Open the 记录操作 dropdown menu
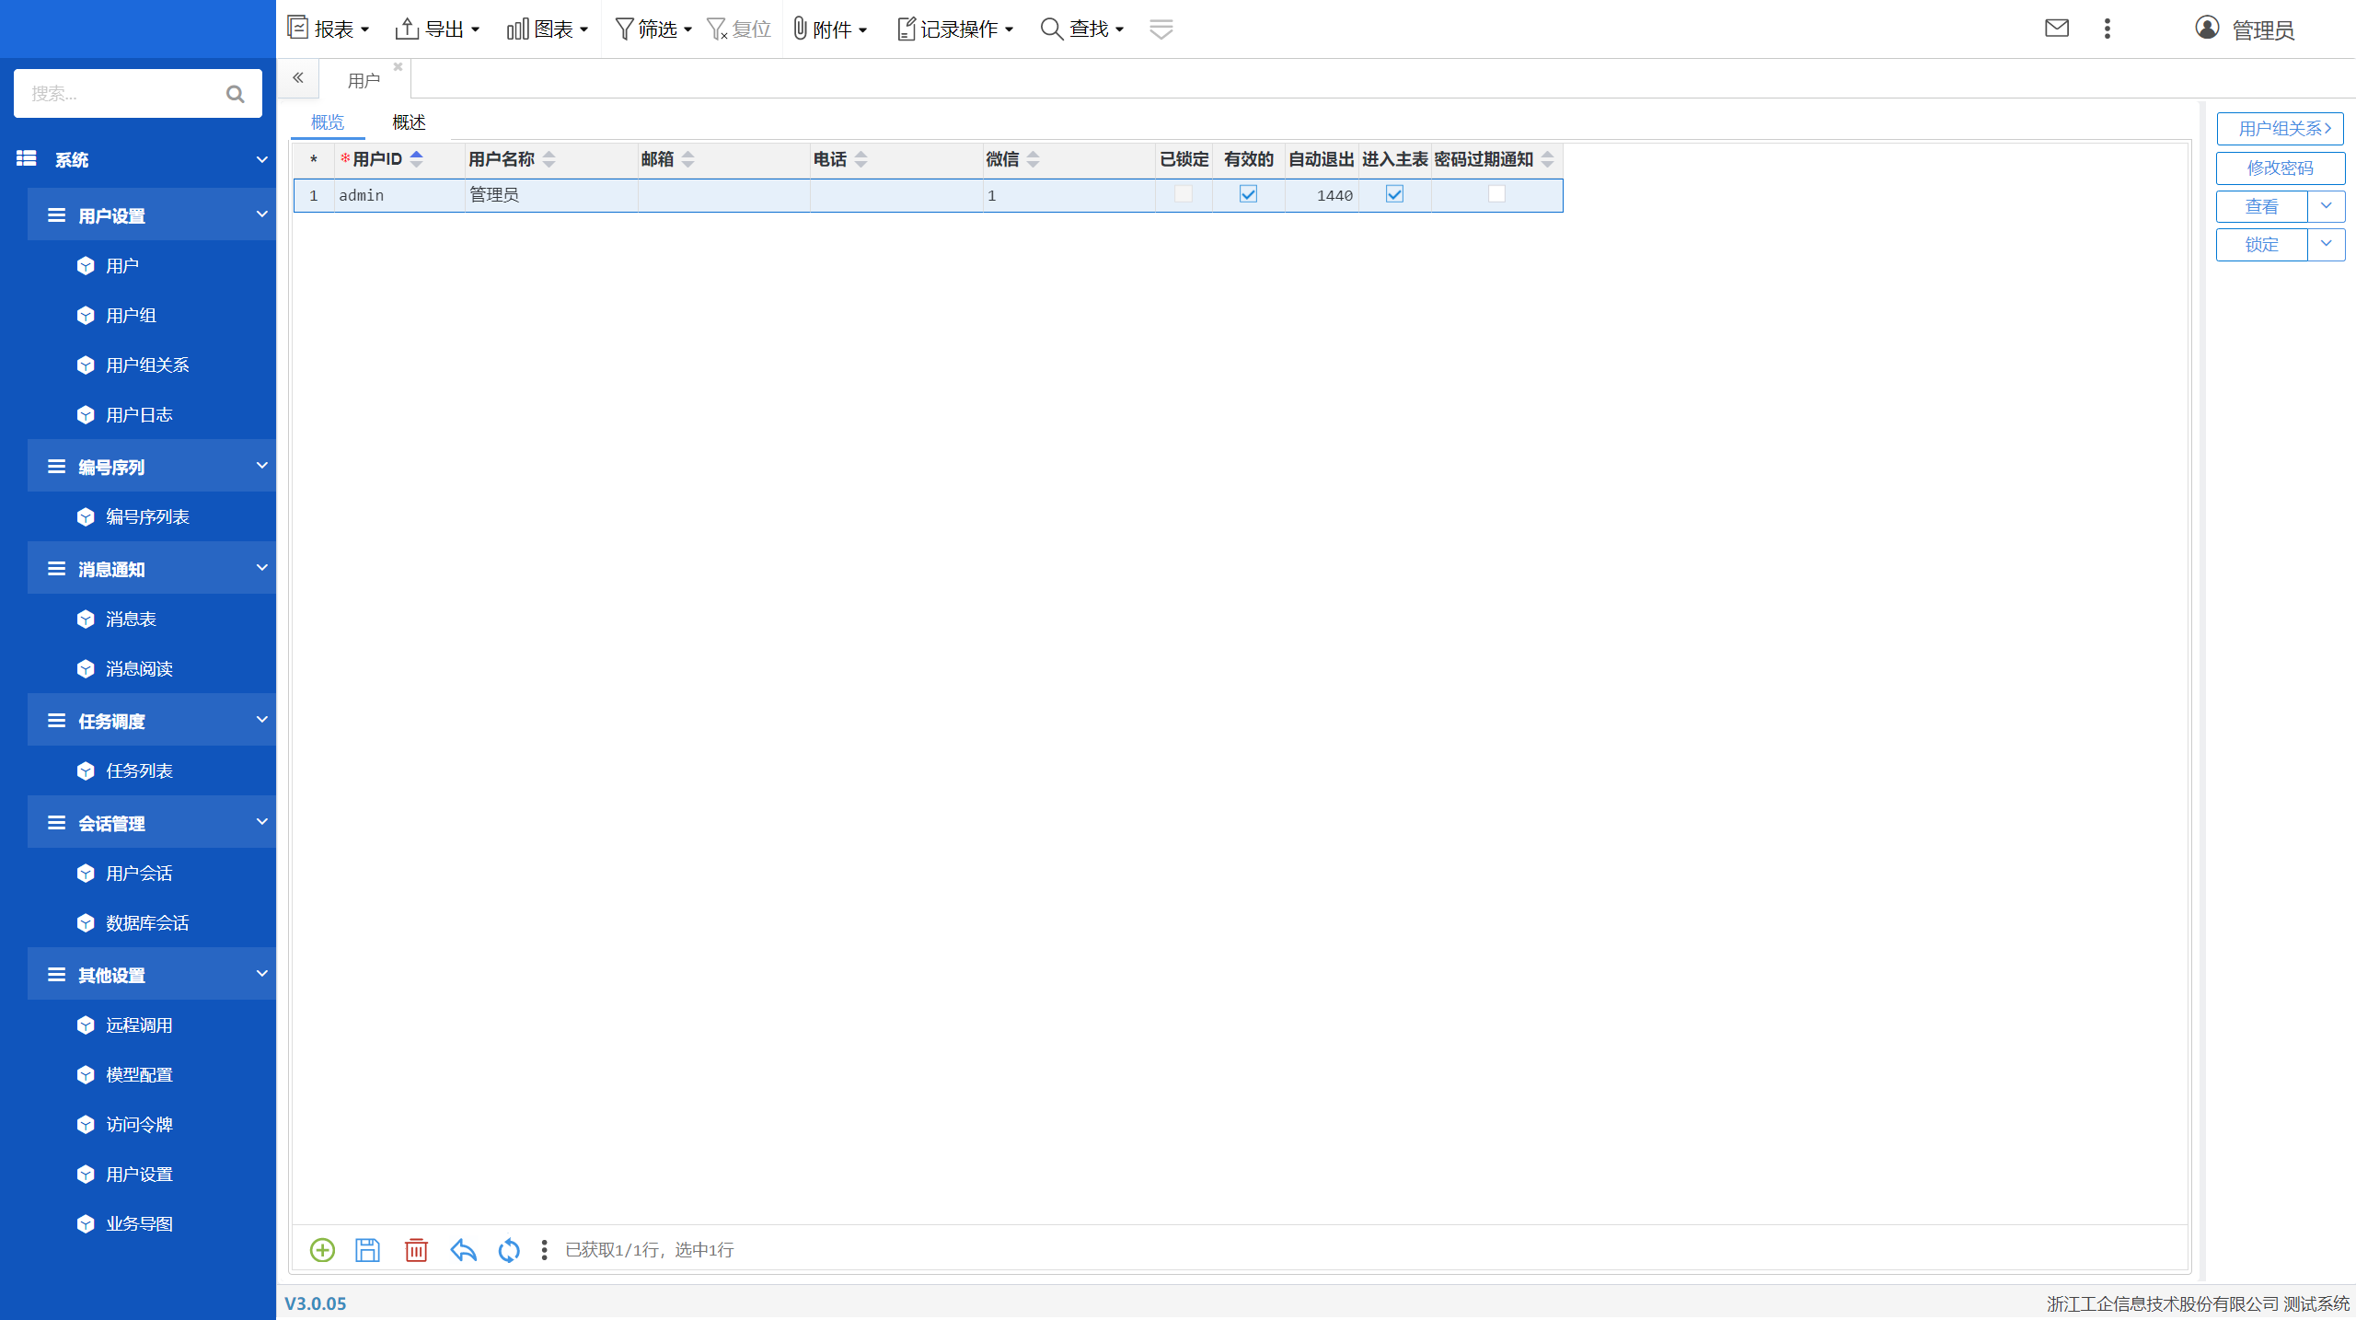Image resolution: width=2356 pixels, height=1320 pixels. pyautogui.click(x=955, y=29)
